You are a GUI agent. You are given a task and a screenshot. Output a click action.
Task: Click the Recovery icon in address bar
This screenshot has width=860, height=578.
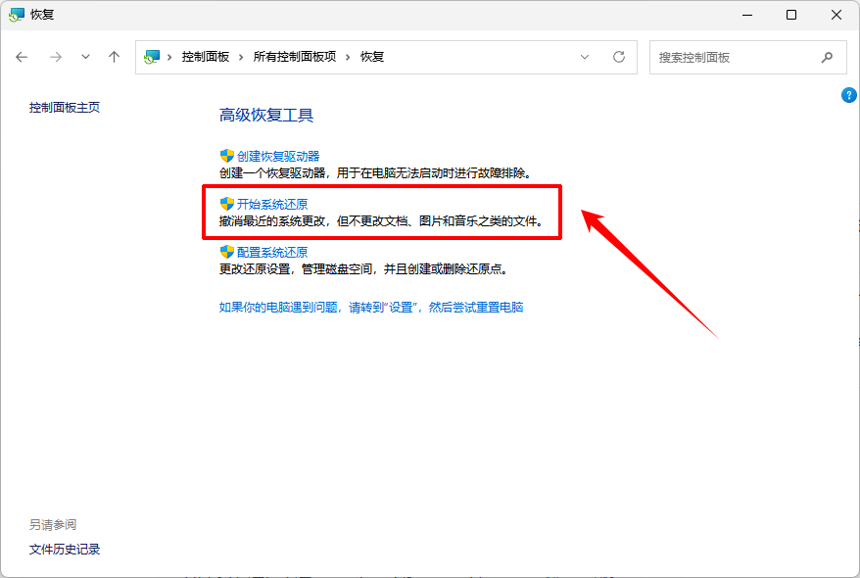(152, 57)
